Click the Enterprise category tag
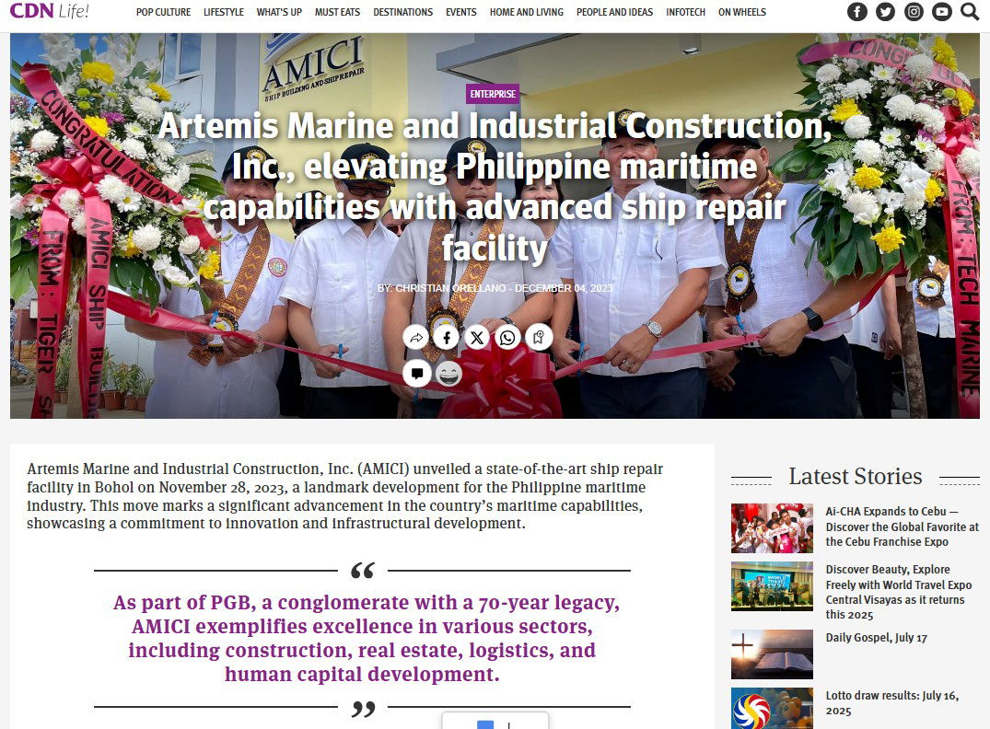 pyautogui.click(x=493, y=94)
